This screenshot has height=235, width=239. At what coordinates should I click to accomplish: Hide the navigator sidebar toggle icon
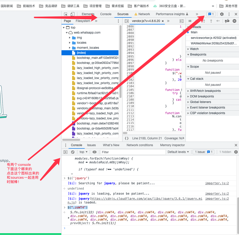pos(127,21)
